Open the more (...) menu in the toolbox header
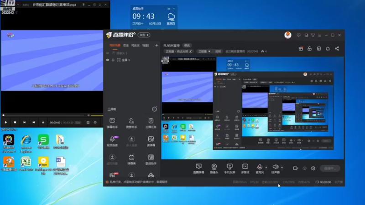Image resolution: width=365 pixels, height=205 pixels. pos(154,109)
